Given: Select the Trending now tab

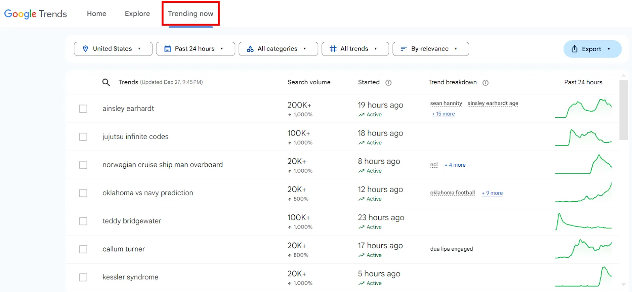Looking at the screenshot, I should click(190, 13).
